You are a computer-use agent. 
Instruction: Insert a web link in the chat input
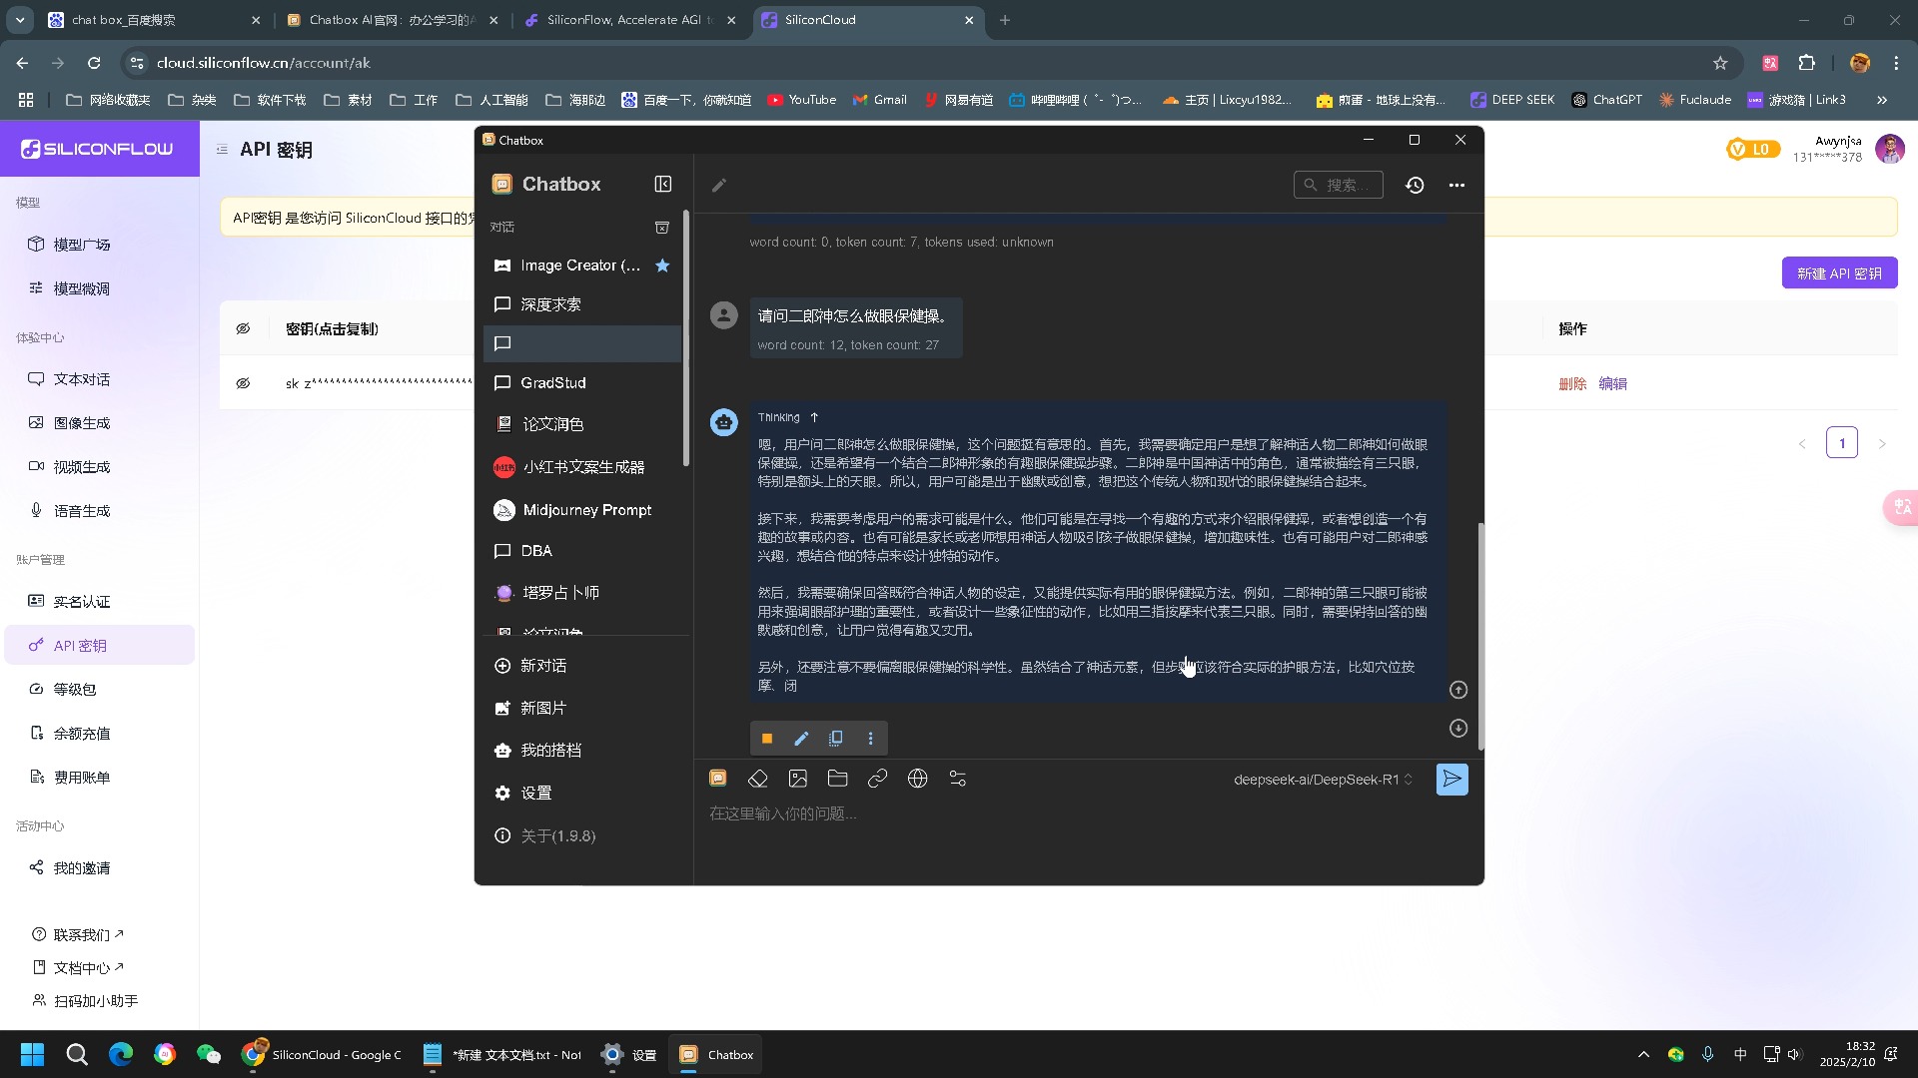877,779
